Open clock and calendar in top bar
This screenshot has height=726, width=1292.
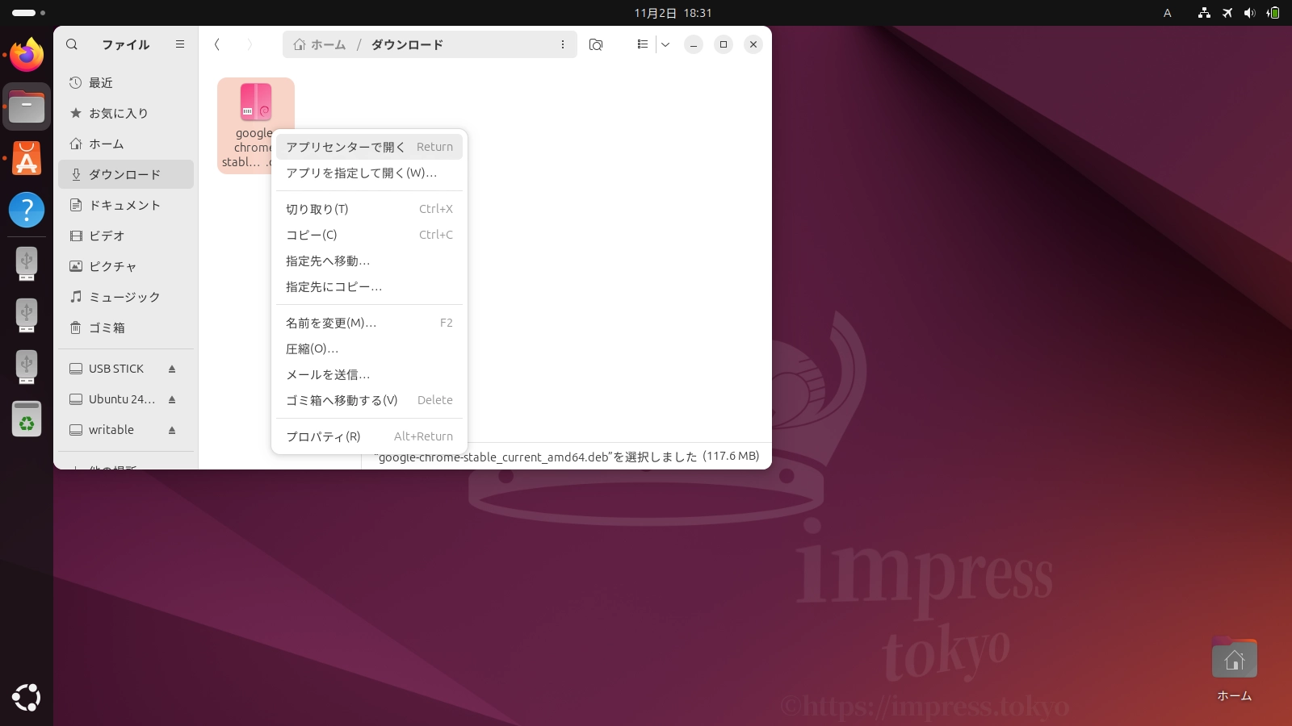(673, 13)
